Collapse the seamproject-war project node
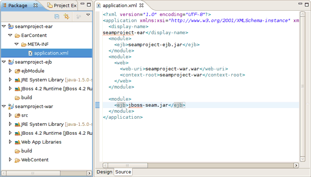The image size is (311, 177). coord(4,106)
